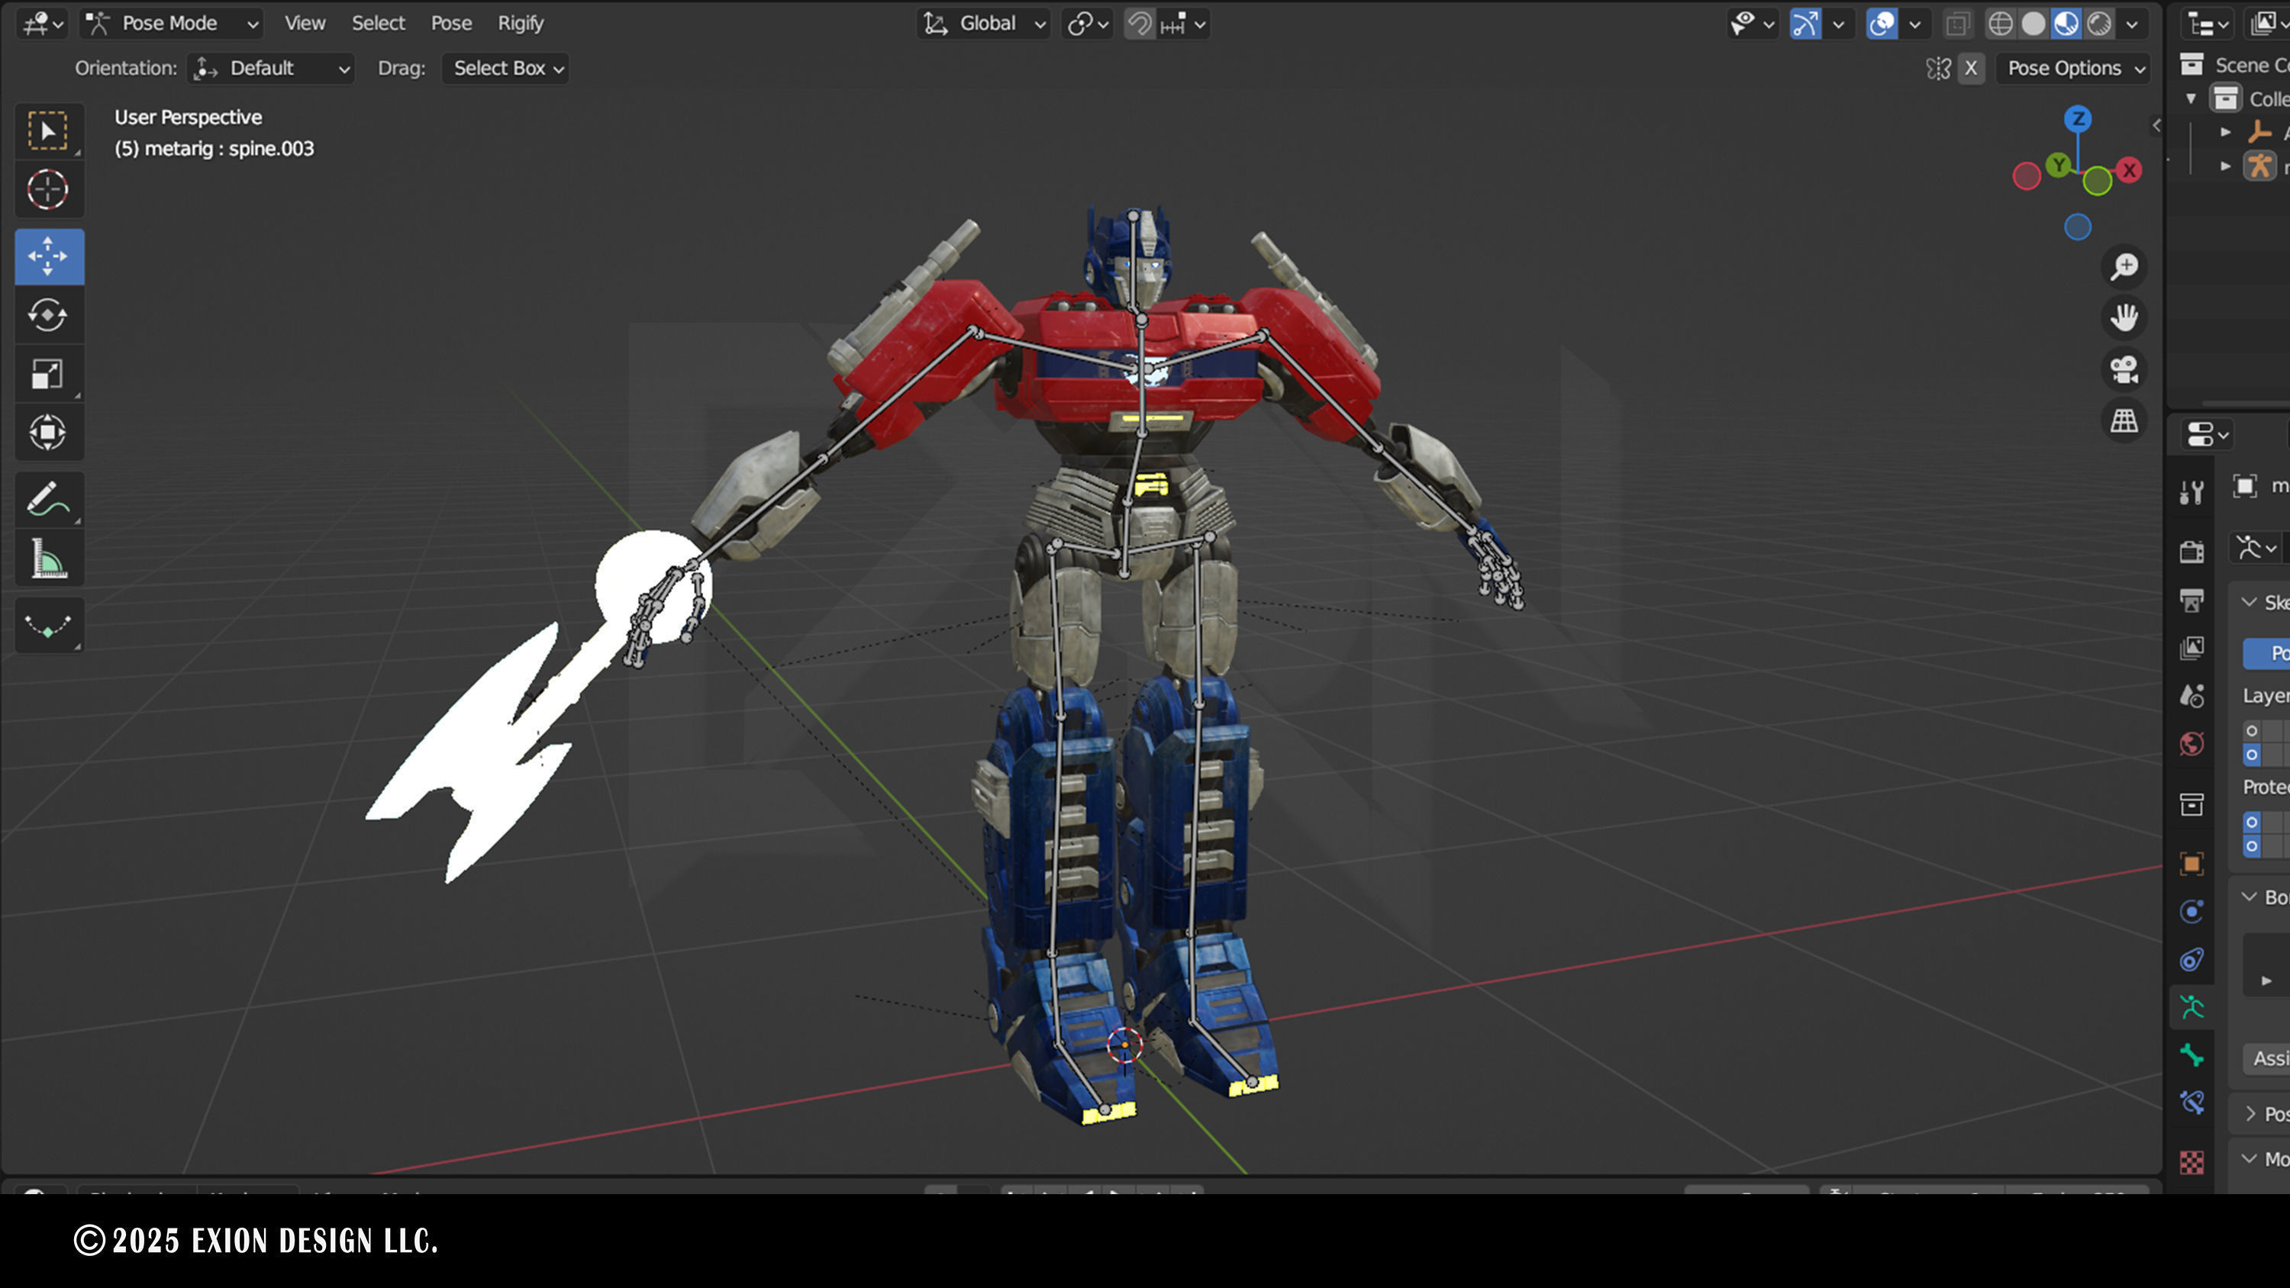This screenshot has width=2290, height=1288.
Task: Expand the Pose Options popover
Action: click(2074, 69)
